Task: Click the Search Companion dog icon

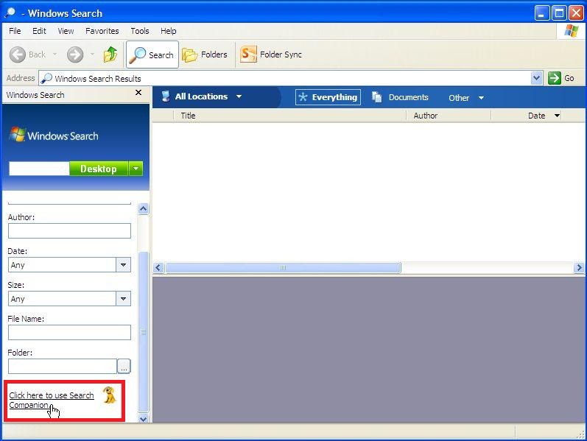Action: pos(109,395)
